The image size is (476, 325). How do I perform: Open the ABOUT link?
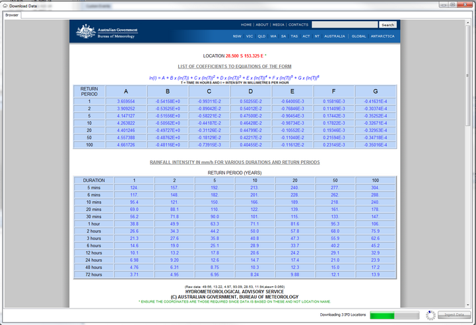pos(262,25)
